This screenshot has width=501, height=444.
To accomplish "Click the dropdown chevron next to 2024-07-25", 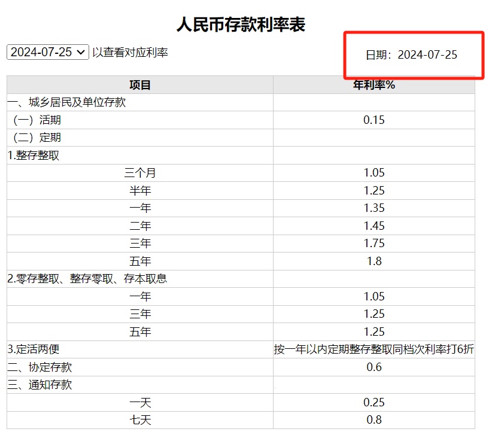I will (81, 53).
